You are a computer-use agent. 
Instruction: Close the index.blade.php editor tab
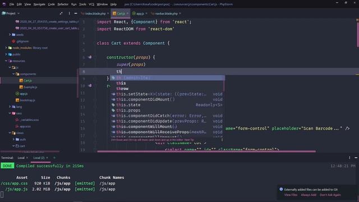pos(108,13)
